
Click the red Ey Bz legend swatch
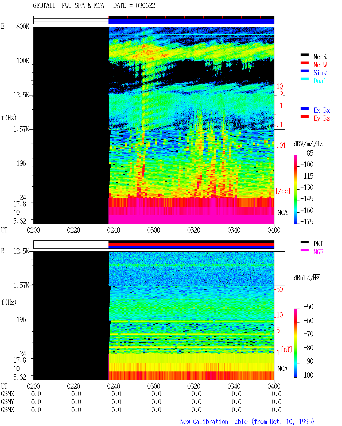coord(305,116)
